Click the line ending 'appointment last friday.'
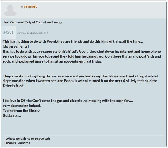 (x=52, y=61)
